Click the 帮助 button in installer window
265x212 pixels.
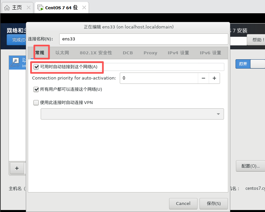click(256, 40)
